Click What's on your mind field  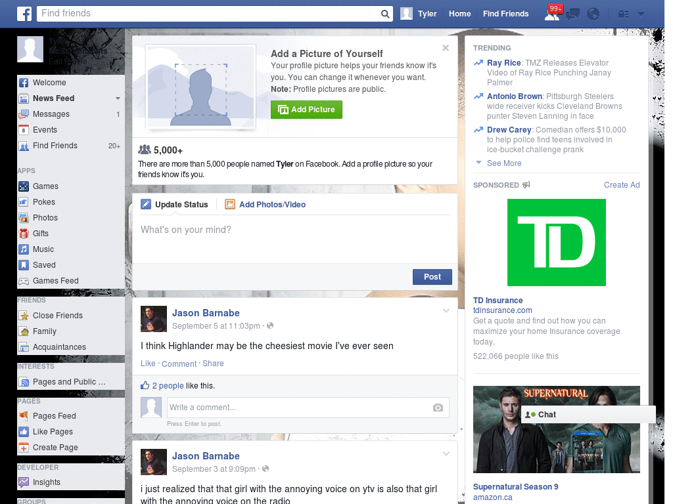point(295,238)
